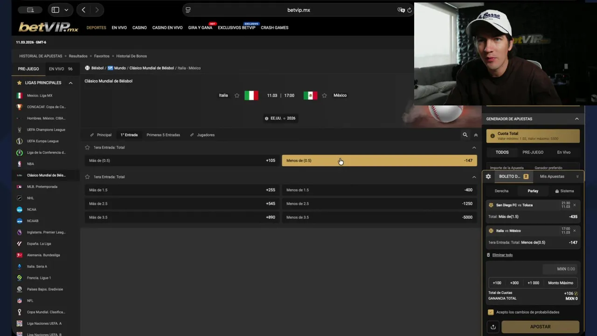
Task: Open the Primeras 5 Entradas tab
Action: (163, 135)
